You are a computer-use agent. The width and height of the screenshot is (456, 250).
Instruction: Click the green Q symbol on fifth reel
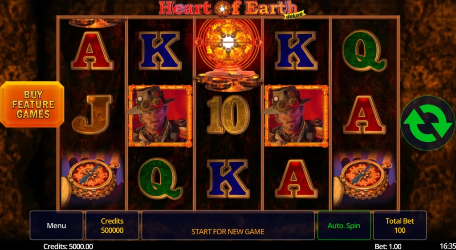tap(364, 51)
